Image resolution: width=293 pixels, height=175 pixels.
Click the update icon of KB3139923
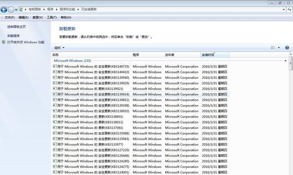[54, 89]
